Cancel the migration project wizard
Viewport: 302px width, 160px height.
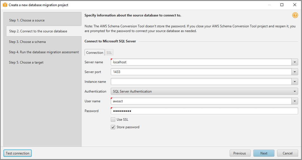point(287,153)
